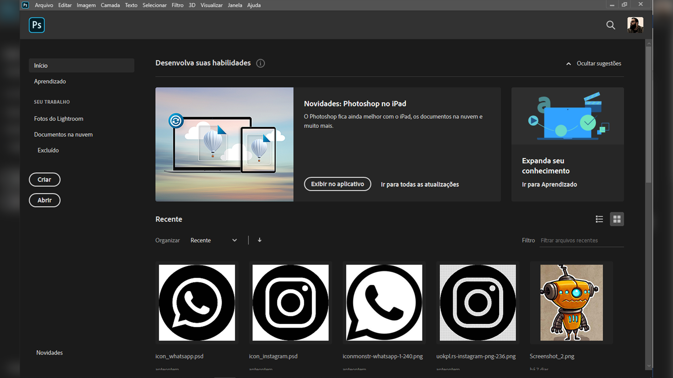Viewport: 673px width, 378px height.
Task: Open the user profile avatar
Action: point(635,25)
